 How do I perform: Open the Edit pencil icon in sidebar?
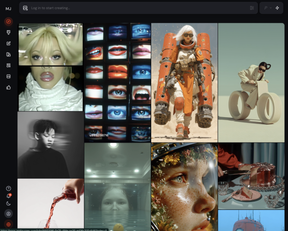[x=8, y=43]
